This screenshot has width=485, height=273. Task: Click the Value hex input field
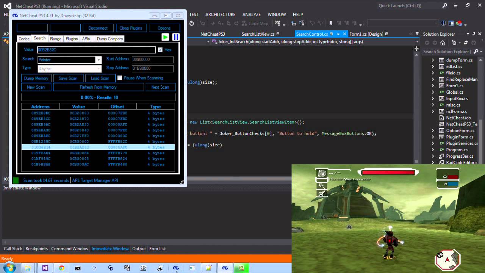(x=96, y=50)
